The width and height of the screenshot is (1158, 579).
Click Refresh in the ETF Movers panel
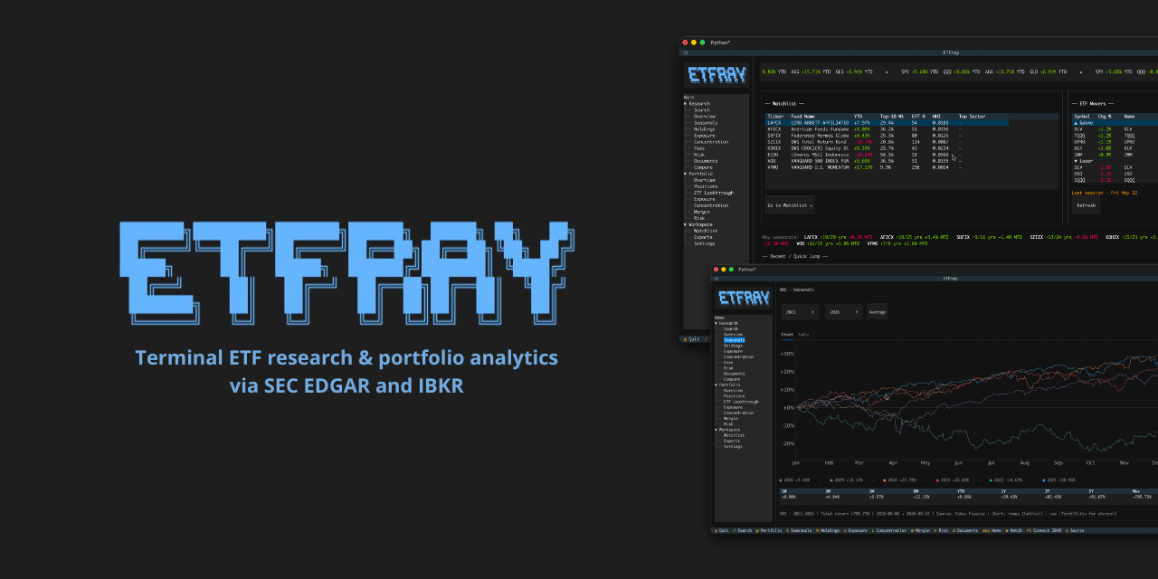click(1087, 205)
